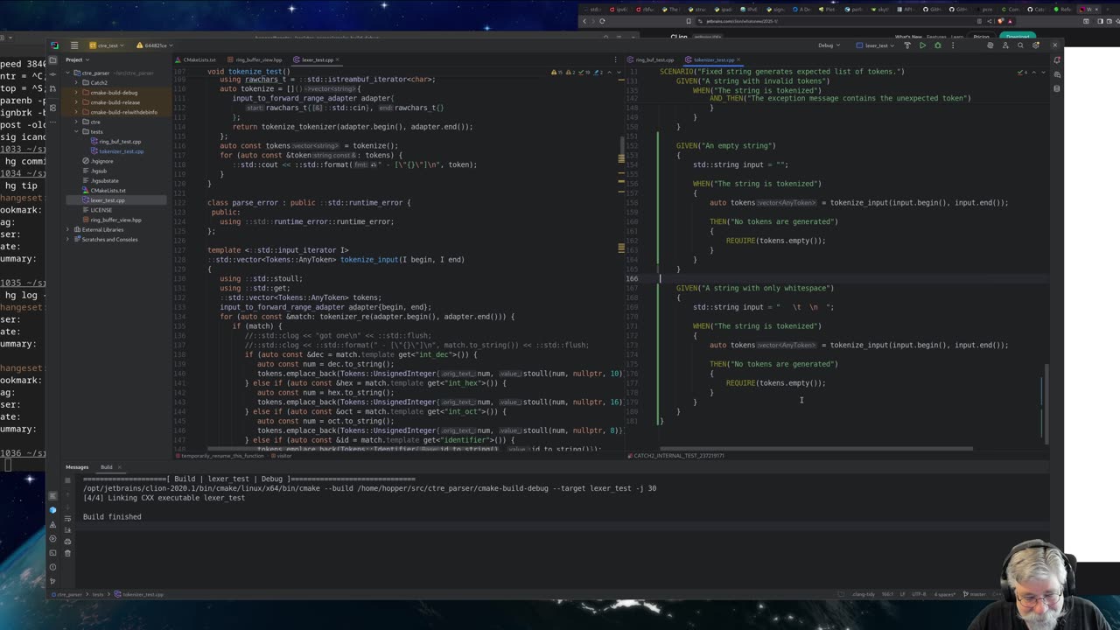Click the 4 spaces indent status bar entry
The image size is (1120, 630).
(944, 594)
